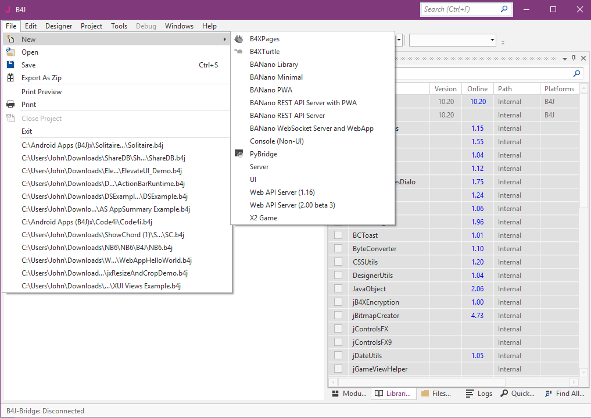Open the Files Manager tab

pos(436,394)
